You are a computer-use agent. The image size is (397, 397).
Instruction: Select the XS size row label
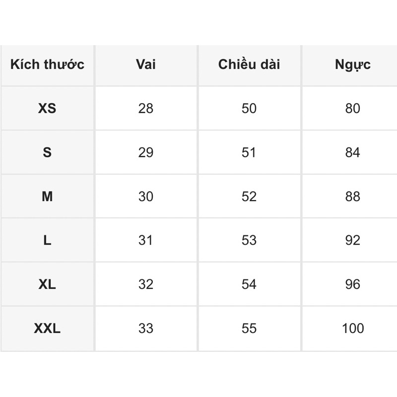point(47,108)
